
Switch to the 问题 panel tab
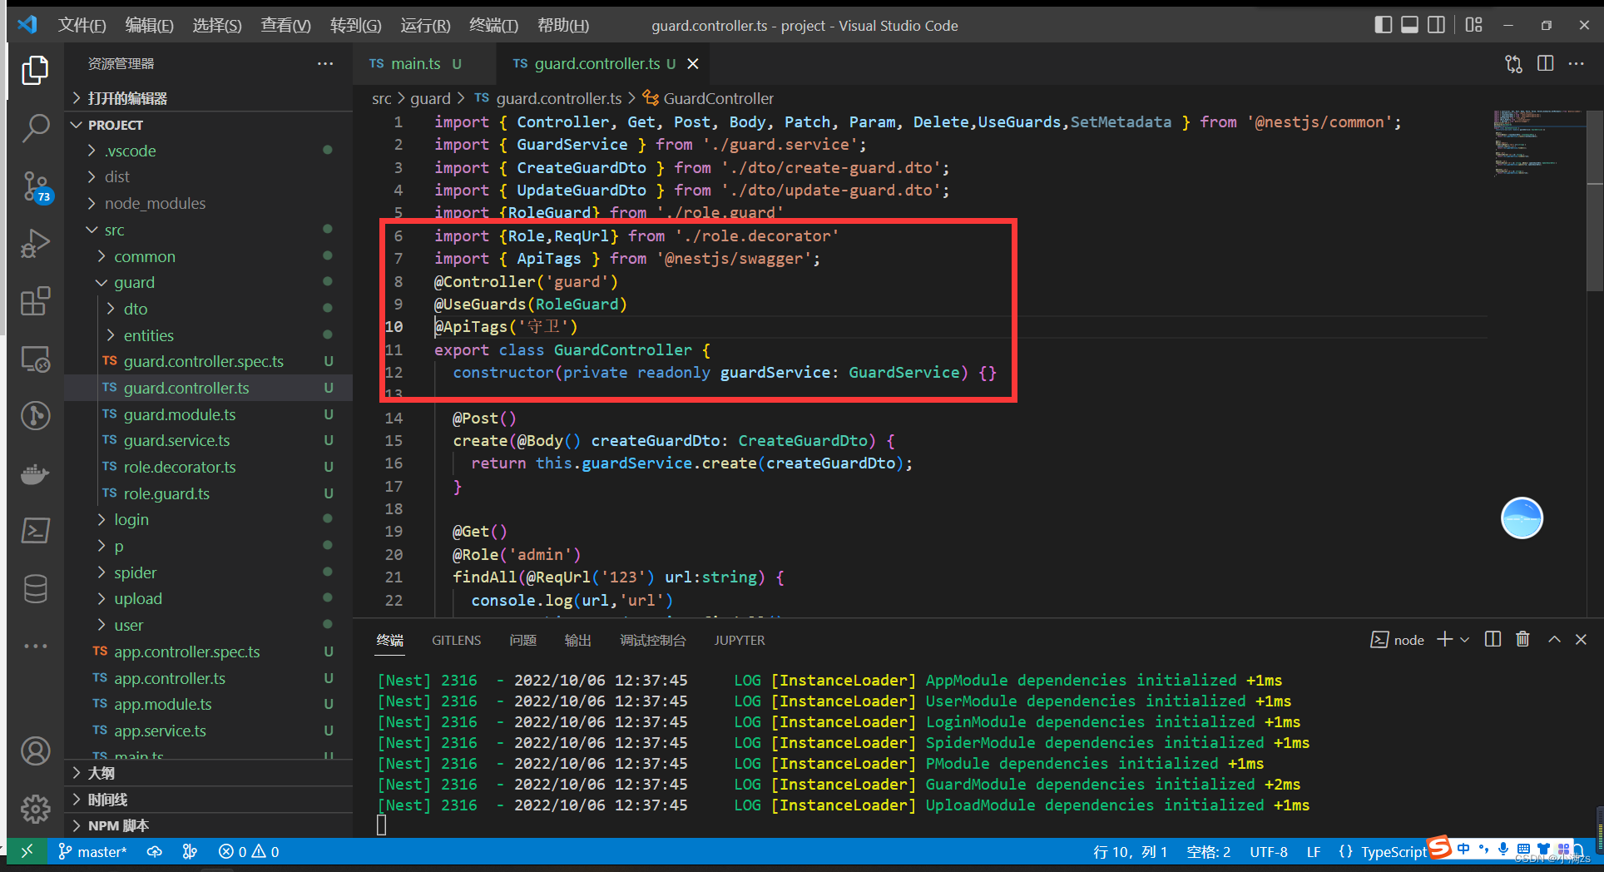coord(522,640)
